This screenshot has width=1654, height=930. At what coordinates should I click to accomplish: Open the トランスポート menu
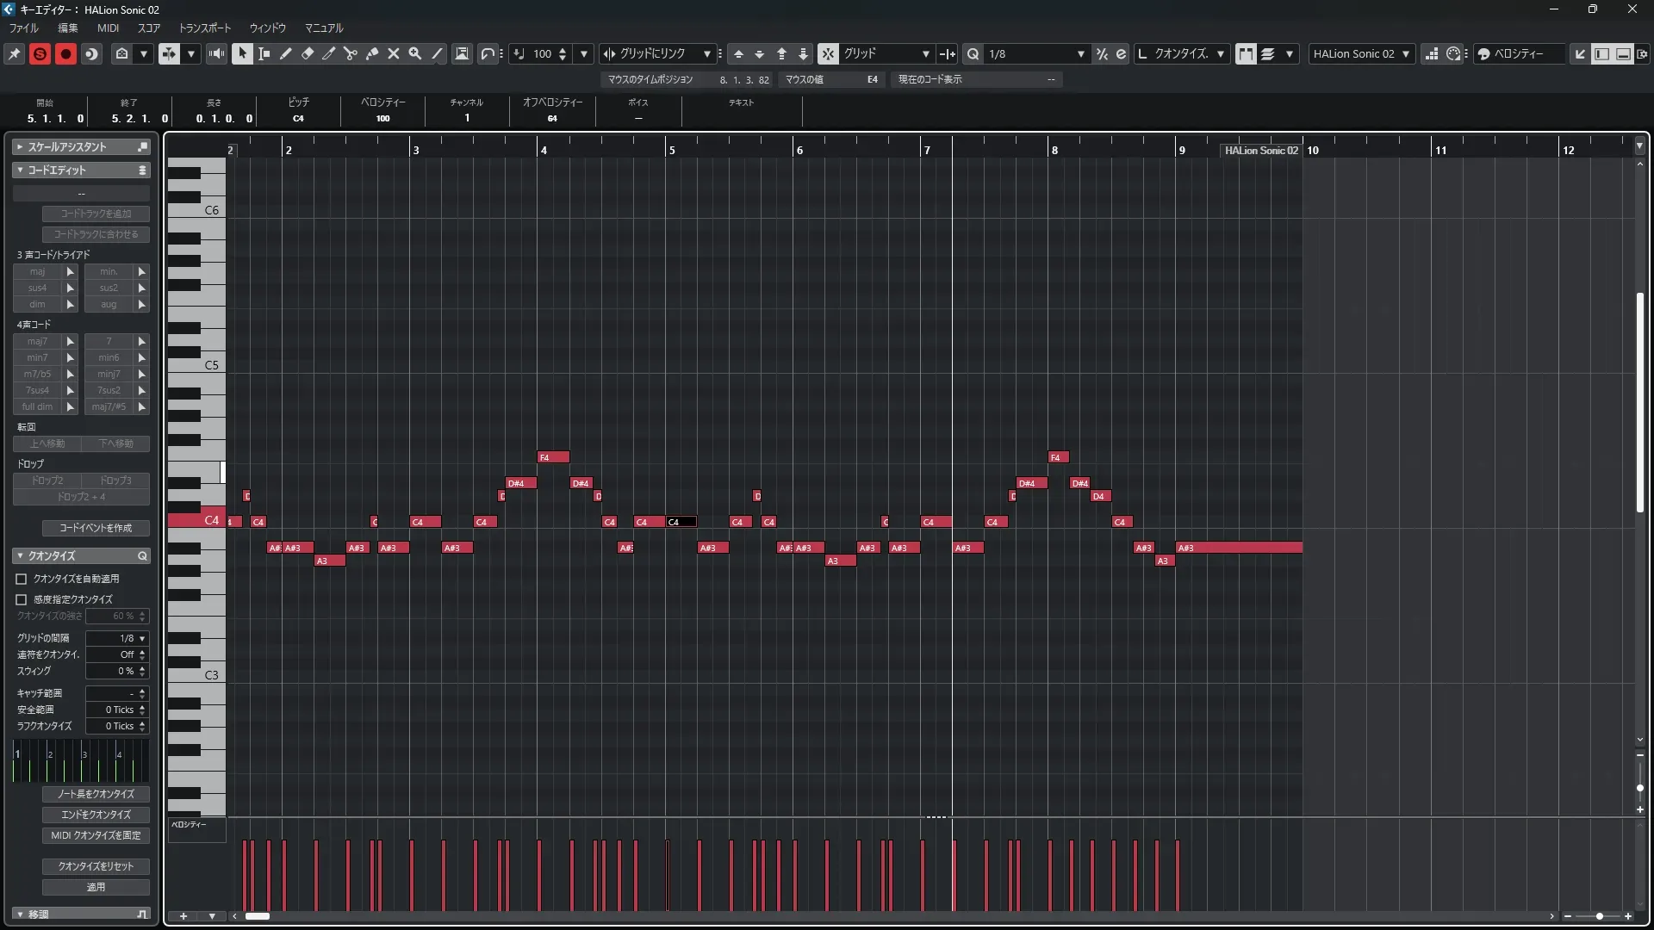tap(205, 28)
